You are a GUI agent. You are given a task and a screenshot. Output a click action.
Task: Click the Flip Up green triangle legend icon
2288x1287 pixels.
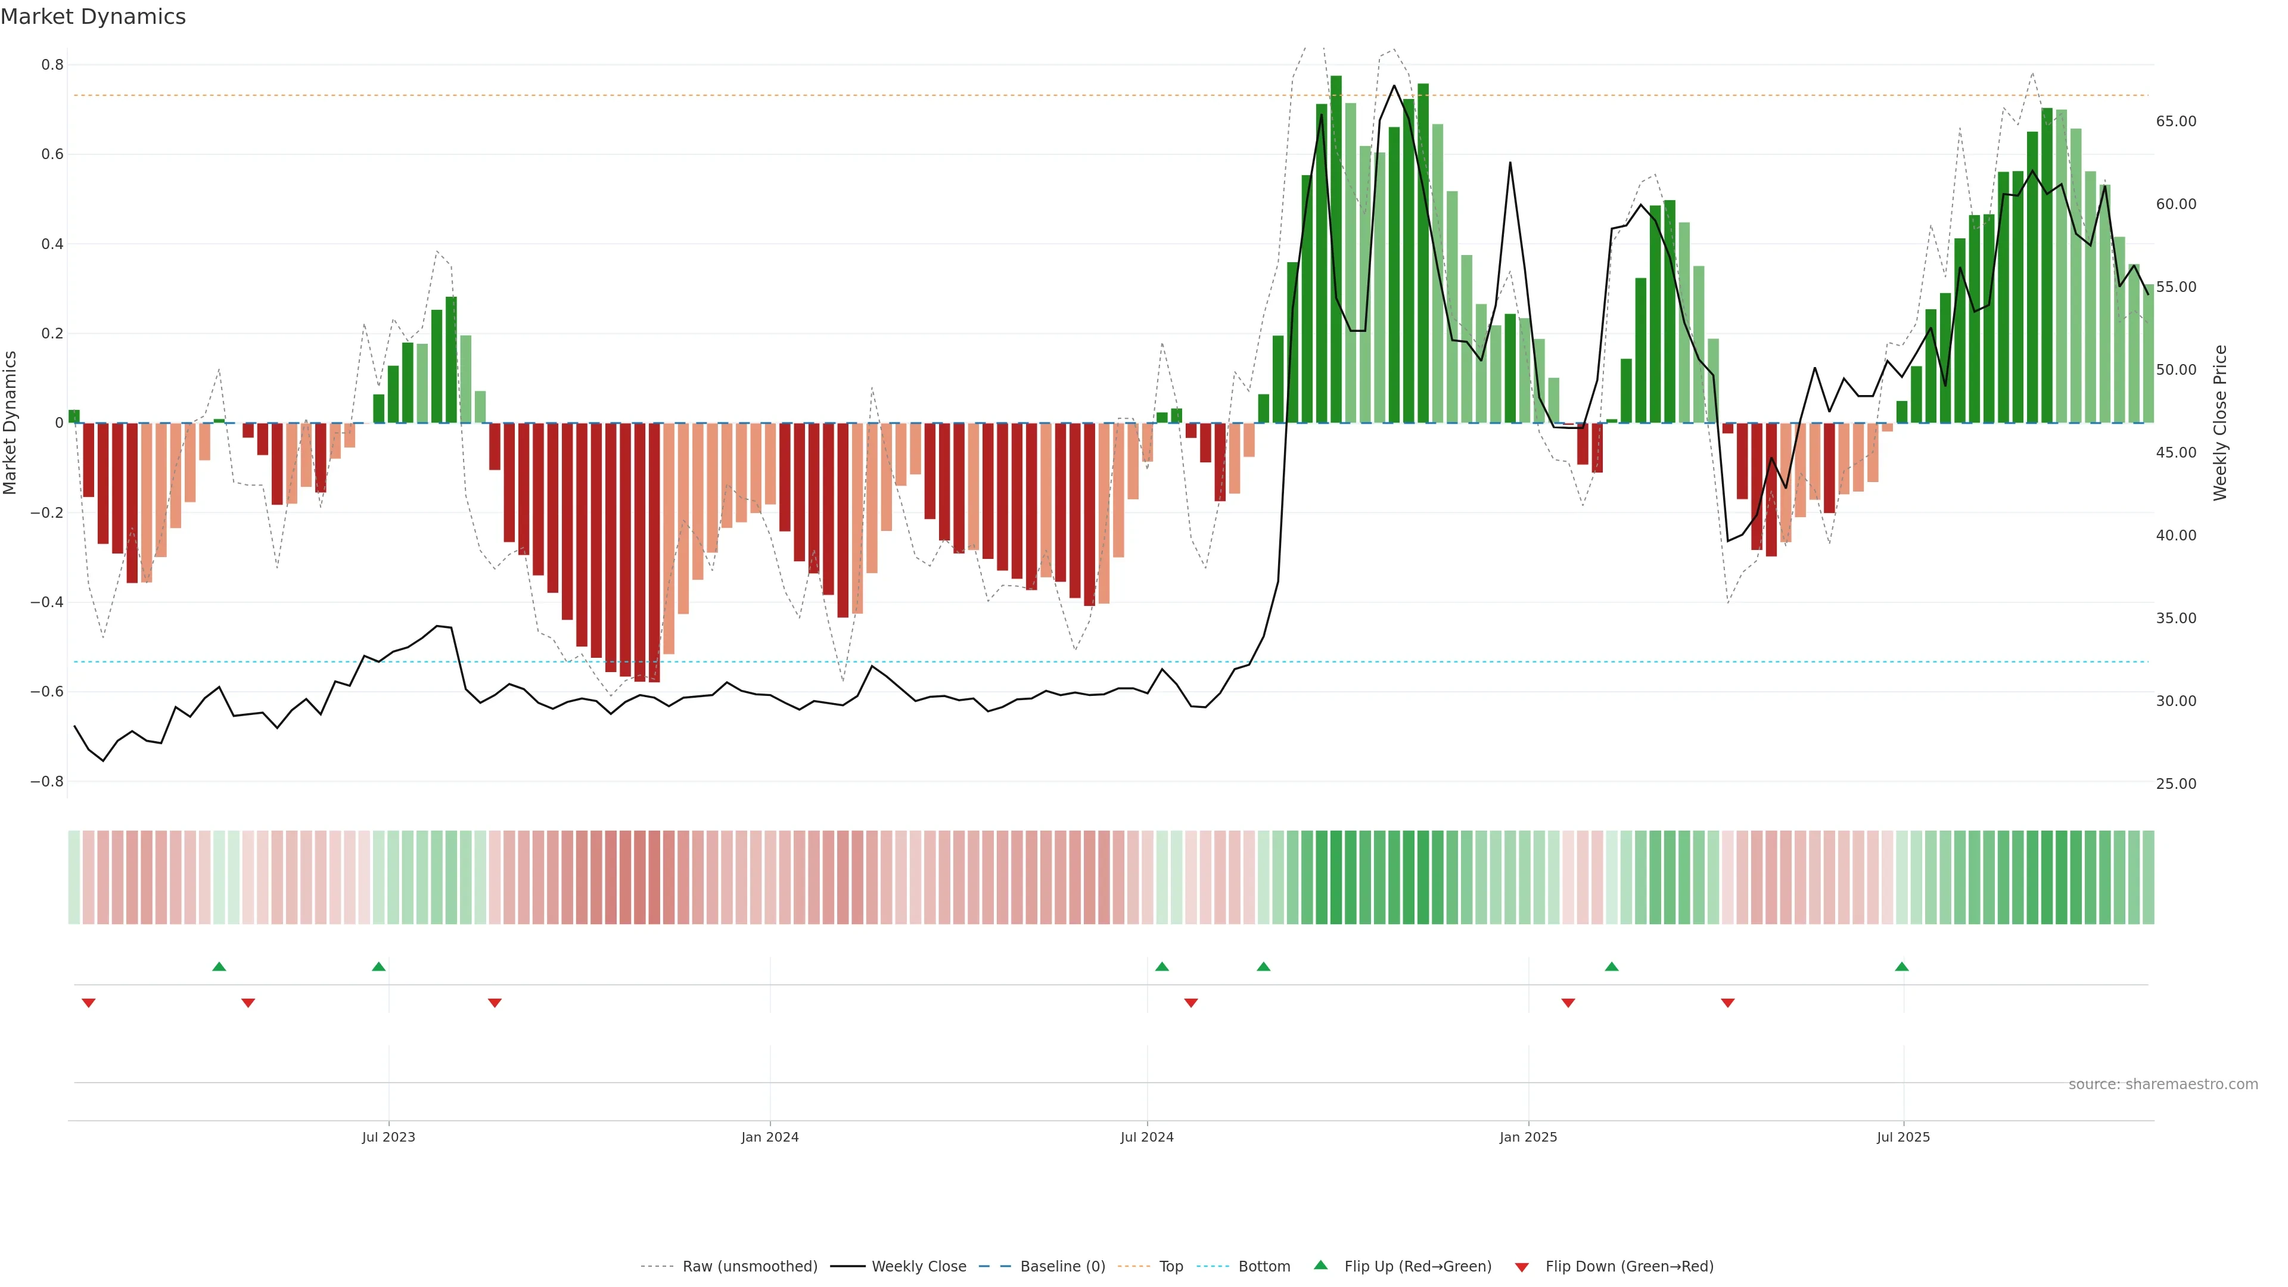click(1321, 1265)
